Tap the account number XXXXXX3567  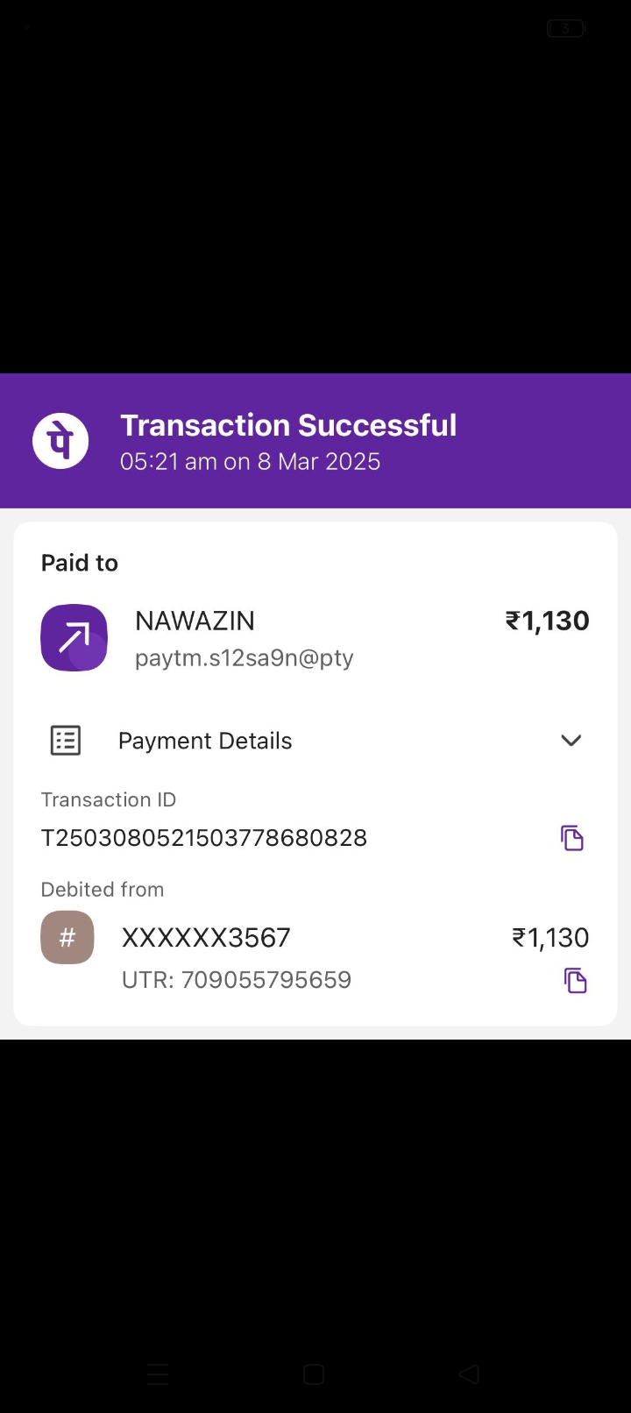tap(206, 938)
